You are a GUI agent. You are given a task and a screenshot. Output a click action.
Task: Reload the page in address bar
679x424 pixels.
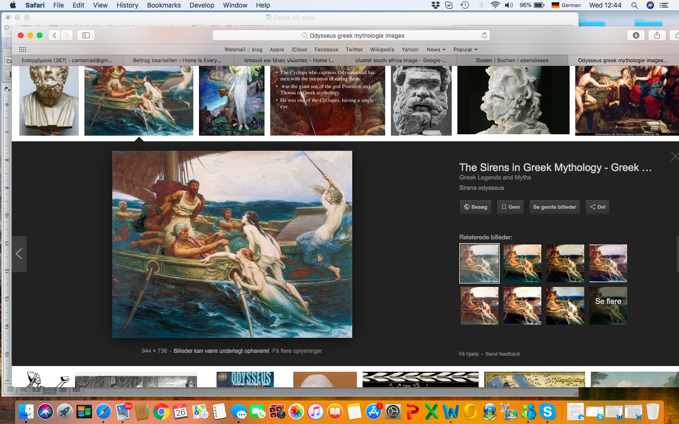[x=484, y=35]
